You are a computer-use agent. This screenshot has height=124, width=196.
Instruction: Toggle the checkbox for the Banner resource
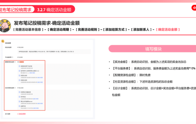coord(20,102)
